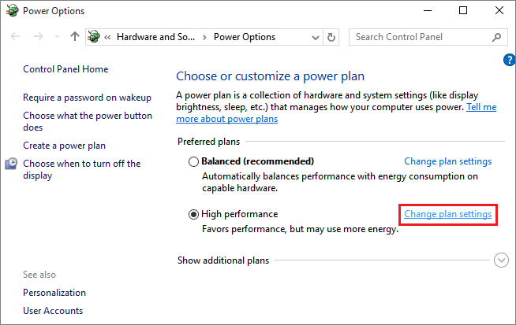
Task: Click the Up one level arrow
Action: coord(74,37)
